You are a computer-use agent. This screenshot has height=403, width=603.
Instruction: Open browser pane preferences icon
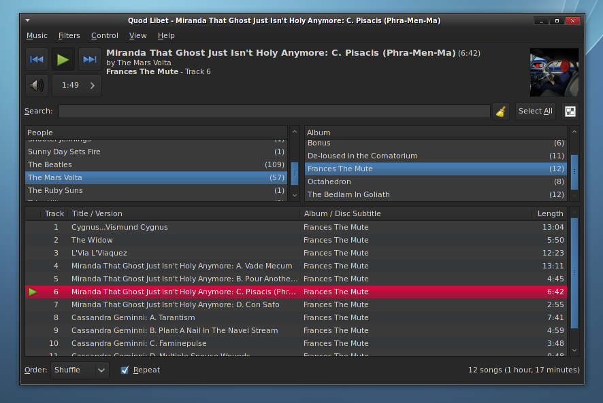570,111
